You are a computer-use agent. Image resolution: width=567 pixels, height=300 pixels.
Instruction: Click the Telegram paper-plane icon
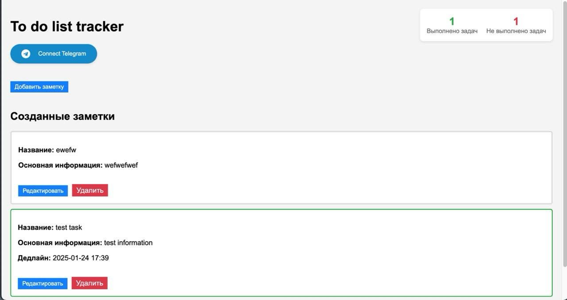click(x=26, y=53)
